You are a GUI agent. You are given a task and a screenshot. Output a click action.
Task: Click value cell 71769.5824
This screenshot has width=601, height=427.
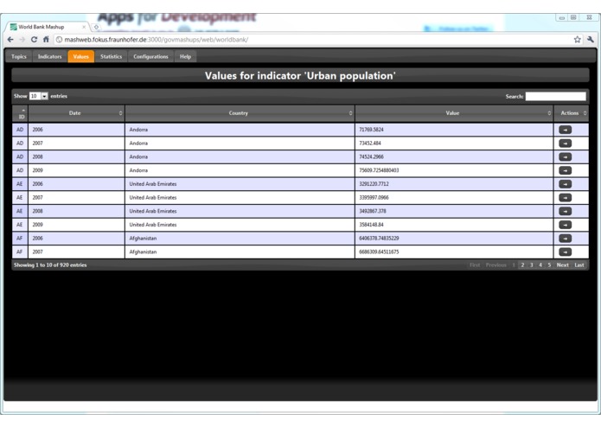pyautogui.click(x=454, y=130)
